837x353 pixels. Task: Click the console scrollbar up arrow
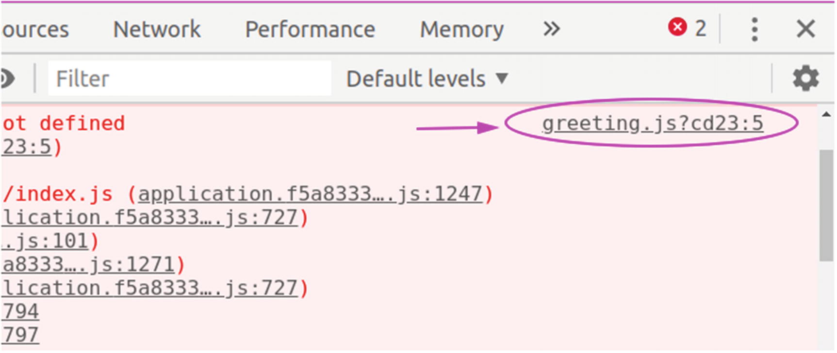click(x=826, y=115)
